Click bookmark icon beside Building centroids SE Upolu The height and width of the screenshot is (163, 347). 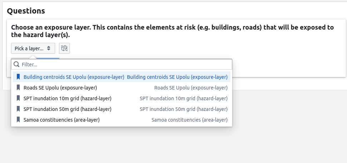(18, 77)
